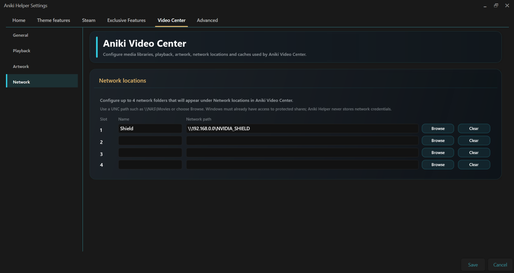Viewport: 514px width, 273px height.
Task: Click the Aniki Video Center title
Action: pos(145,43)
